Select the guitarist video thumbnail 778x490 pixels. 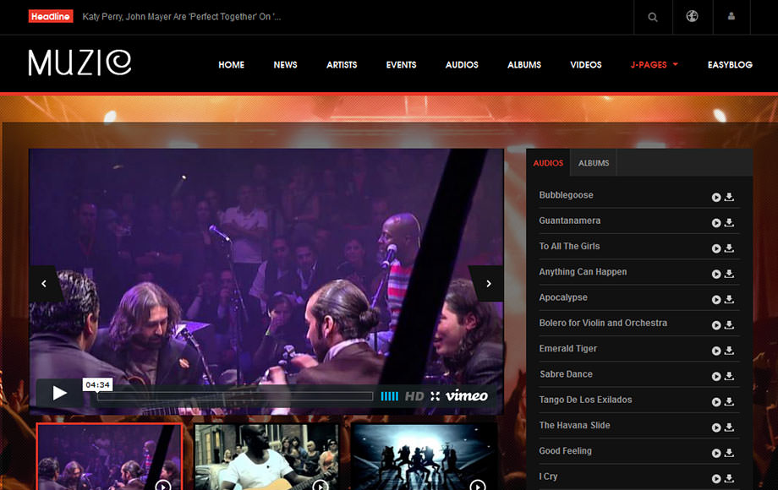coord(266,456)
